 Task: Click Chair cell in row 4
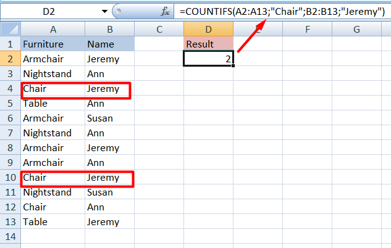tap(53, 88)
